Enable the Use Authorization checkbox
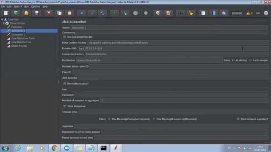 tap(64, 84)
